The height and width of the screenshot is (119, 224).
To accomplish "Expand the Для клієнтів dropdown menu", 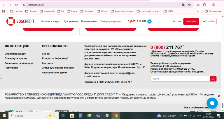I will point(71,21).
